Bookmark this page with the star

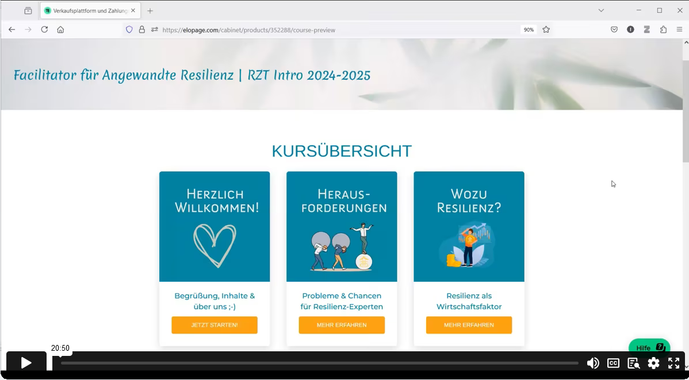click(x=546, y=30)
